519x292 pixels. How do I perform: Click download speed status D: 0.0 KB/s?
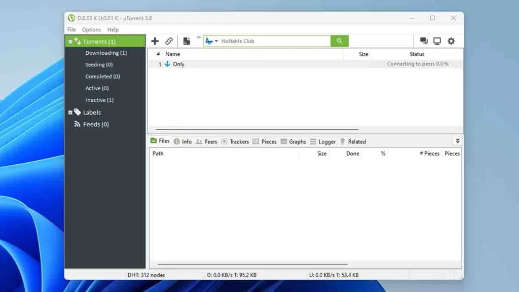(232, 275)
